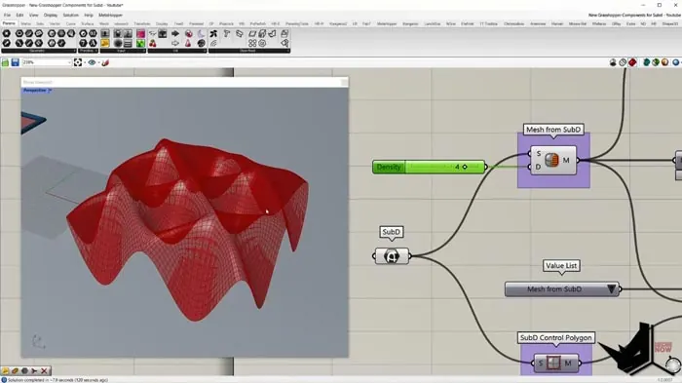Pick the white outlined arrow icon in Util
This screenshot has height=383, width=682.
coord(175,43)
